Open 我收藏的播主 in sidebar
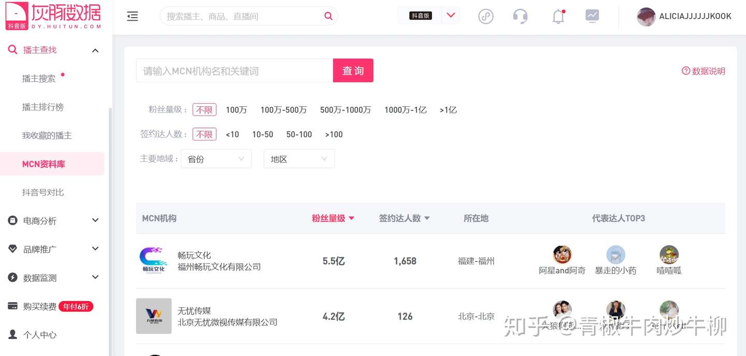746x356 pixels. (47, 136)
